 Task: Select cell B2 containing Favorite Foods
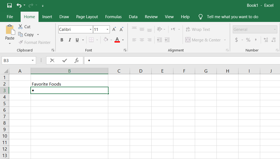[69, 84]
